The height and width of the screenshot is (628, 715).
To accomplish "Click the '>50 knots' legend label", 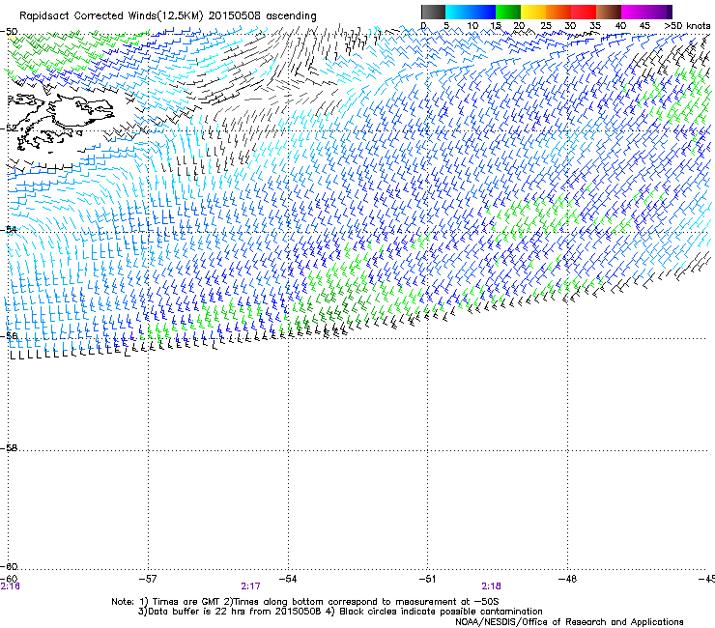I will tap(687, 25).
